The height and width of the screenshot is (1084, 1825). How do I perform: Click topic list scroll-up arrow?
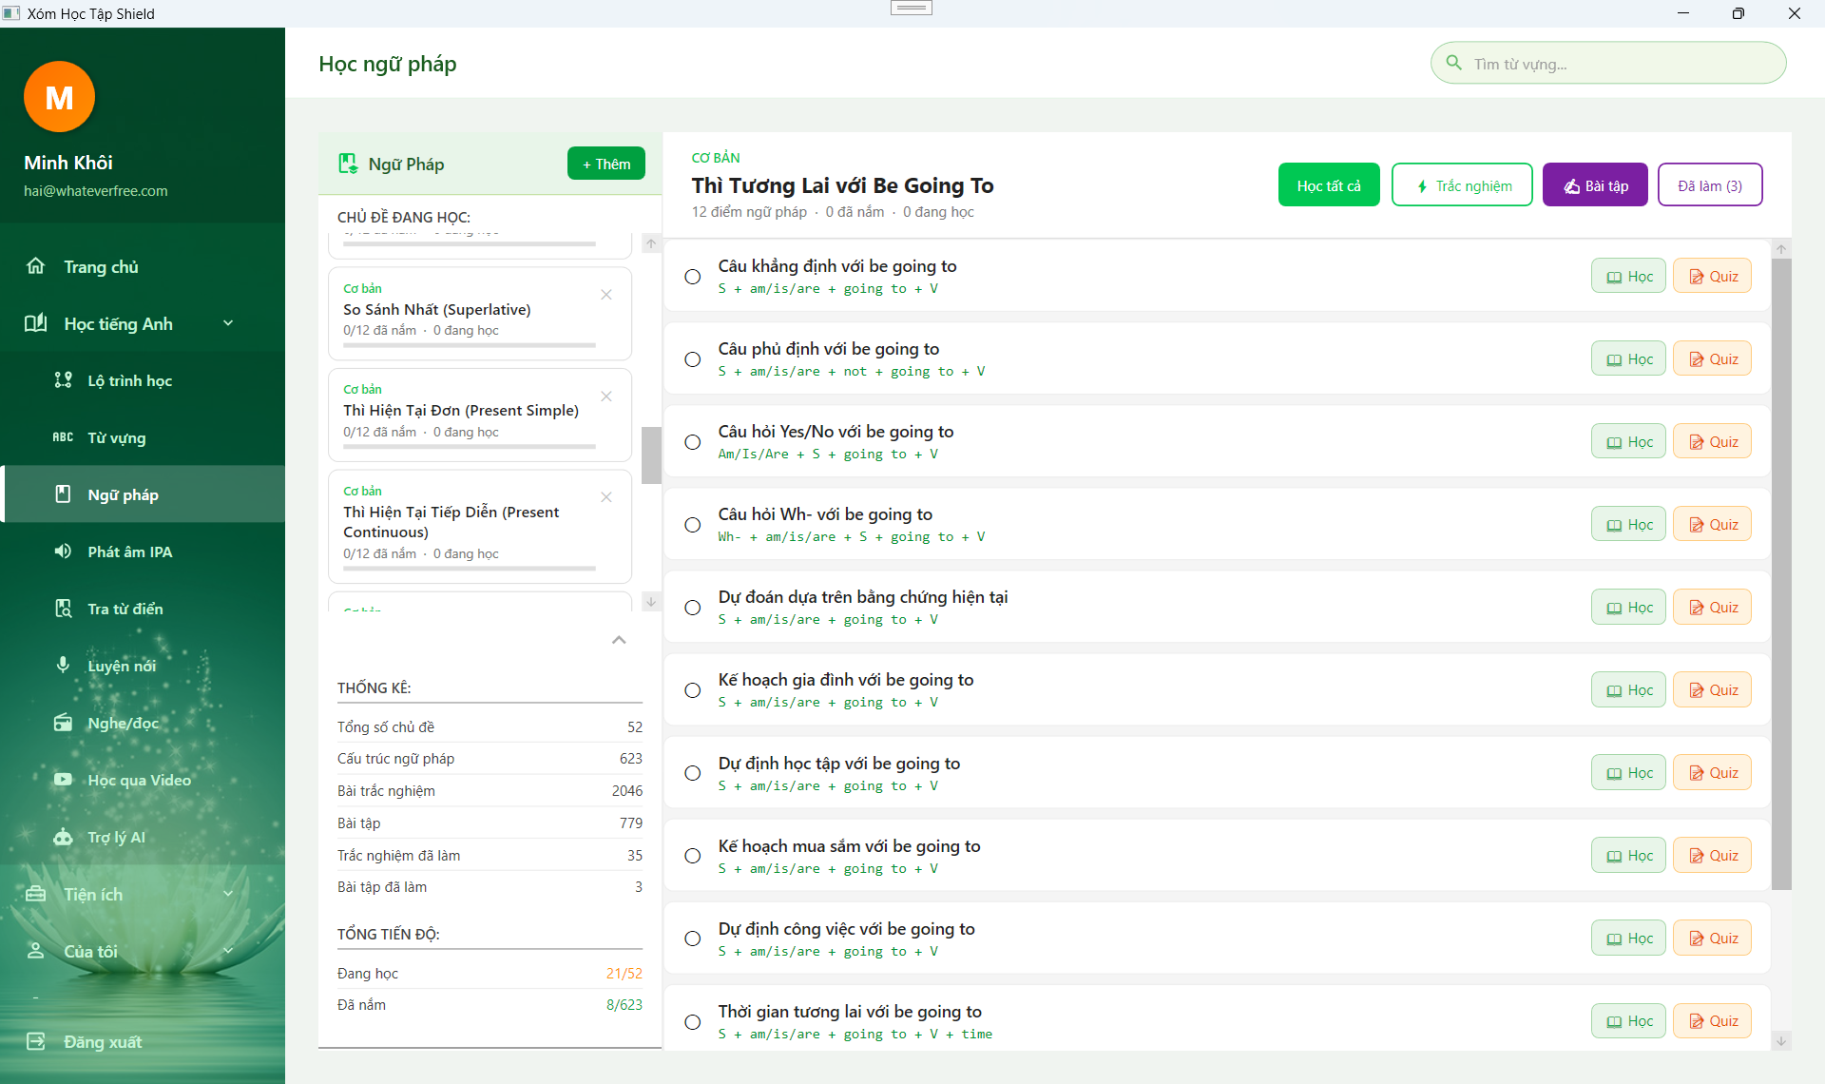click(651, 243)
